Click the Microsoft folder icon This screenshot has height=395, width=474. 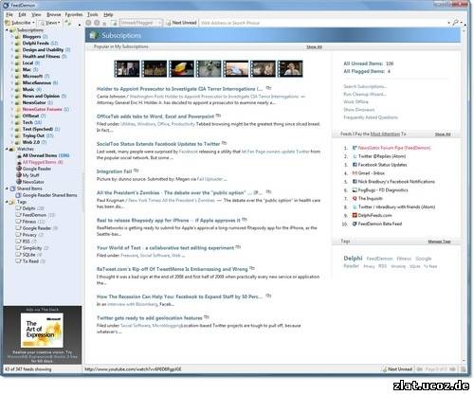18,77
